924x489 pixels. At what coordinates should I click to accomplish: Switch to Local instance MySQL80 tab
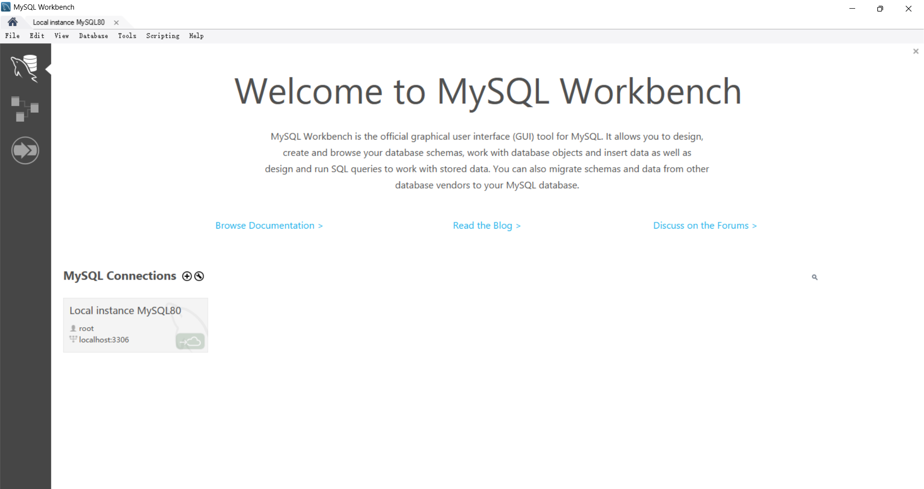[69, 23]
